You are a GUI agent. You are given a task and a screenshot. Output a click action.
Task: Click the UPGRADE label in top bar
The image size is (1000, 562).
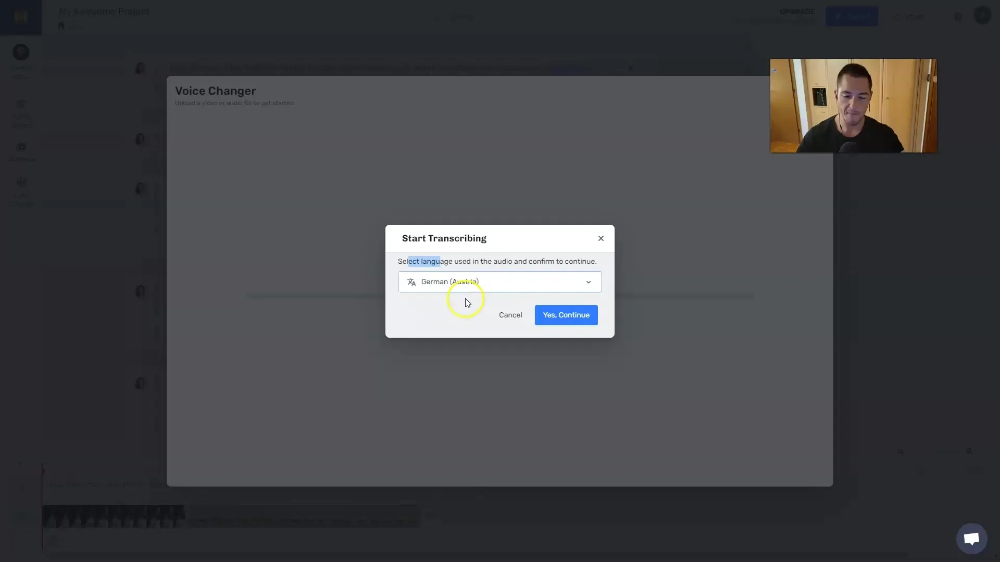pyautogui.click(x=797, y=11)
